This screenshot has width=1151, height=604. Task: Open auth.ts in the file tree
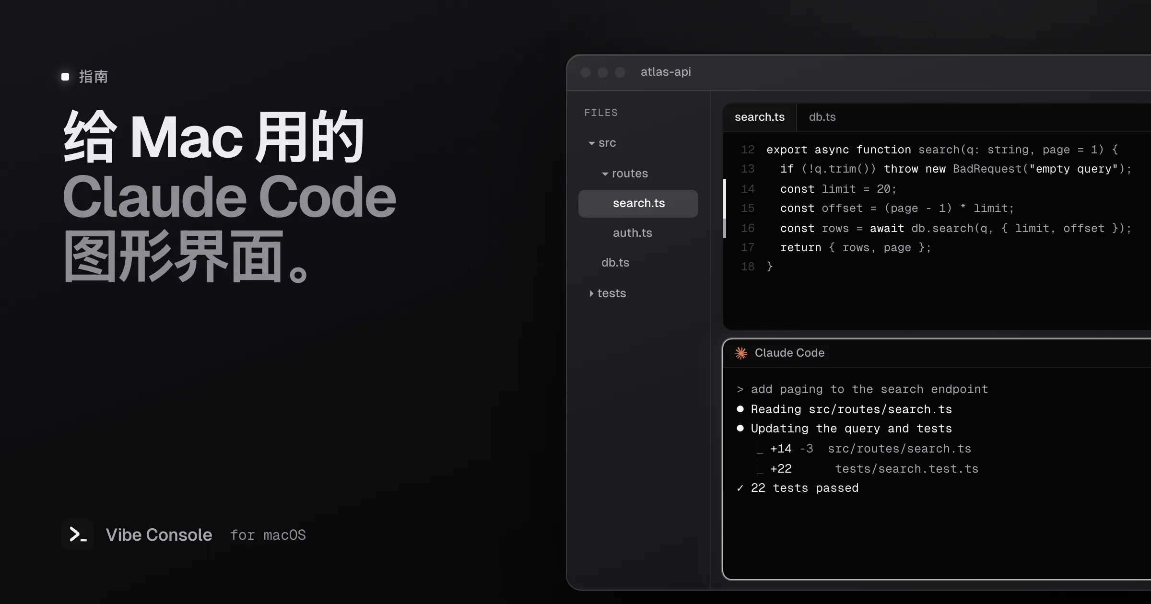633,233
